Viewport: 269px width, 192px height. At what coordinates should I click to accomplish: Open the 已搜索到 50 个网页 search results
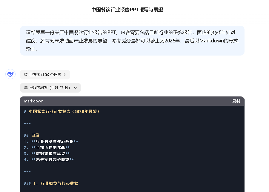(45, 75)
